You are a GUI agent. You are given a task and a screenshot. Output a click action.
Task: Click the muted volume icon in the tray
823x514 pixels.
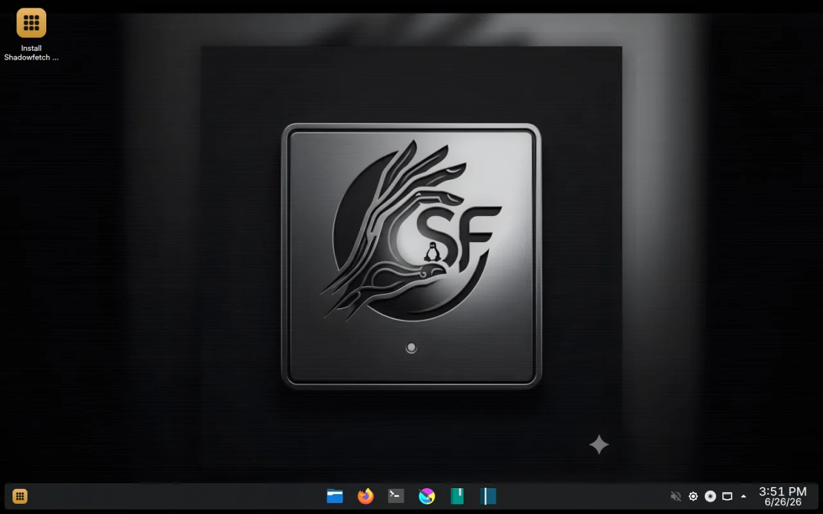tap(676, 496)
